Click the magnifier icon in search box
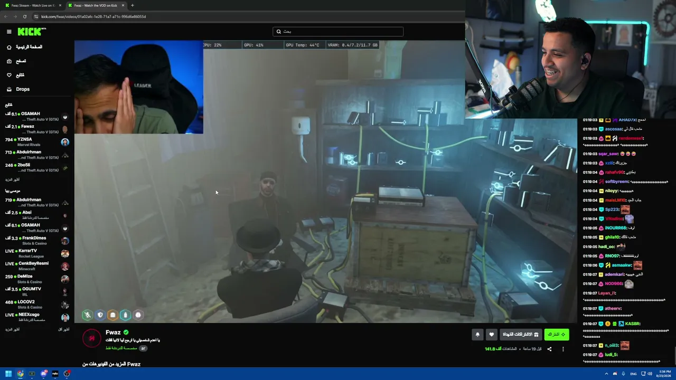Screen dimensions: 676x380 (x=279, y=32)
